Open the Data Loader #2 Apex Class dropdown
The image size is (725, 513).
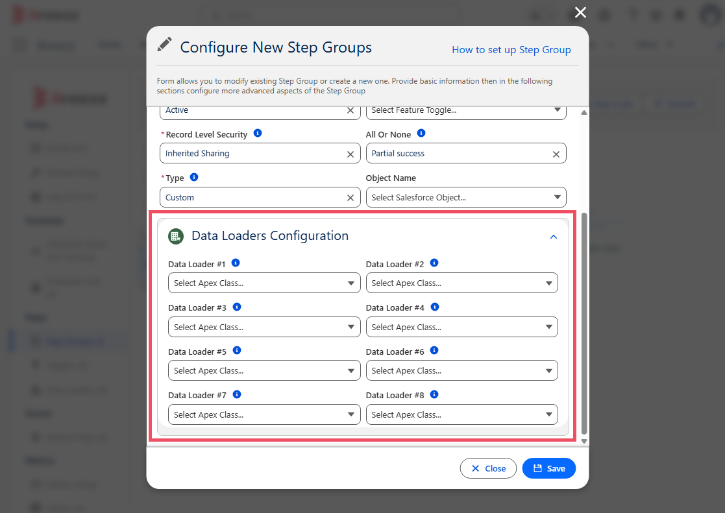pos(462,283)
